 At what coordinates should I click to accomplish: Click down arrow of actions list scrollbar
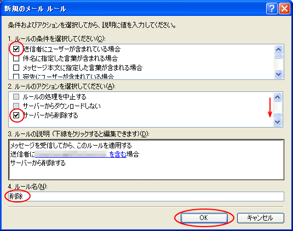pyautogui.click(x=277, y=122)
